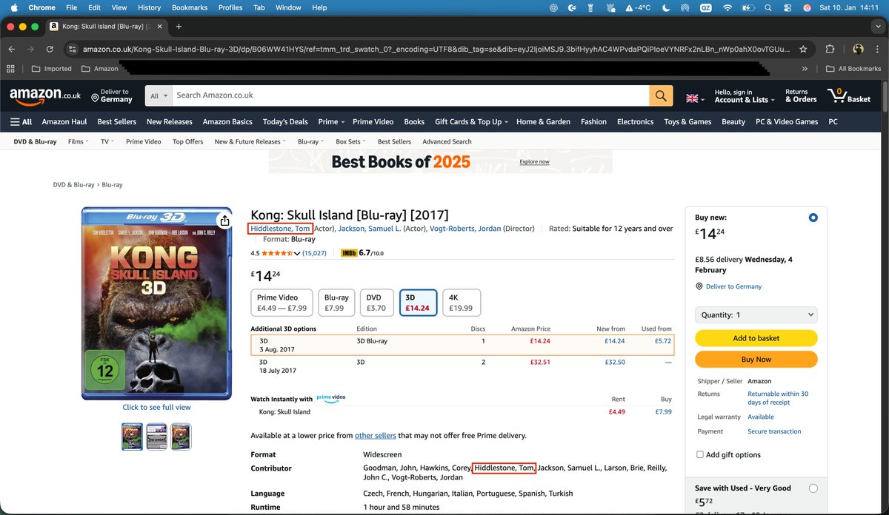This screenshot has height=515, width=889.
Task: Click the orange search magnifier button
Action: (x=661, y=95)
